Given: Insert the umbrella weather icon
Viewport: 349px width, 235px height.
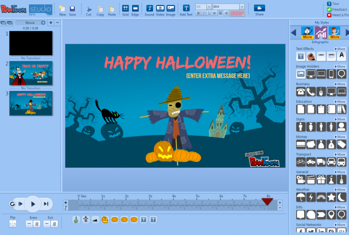Looking at the screenshot, I should tap(301, 197).
